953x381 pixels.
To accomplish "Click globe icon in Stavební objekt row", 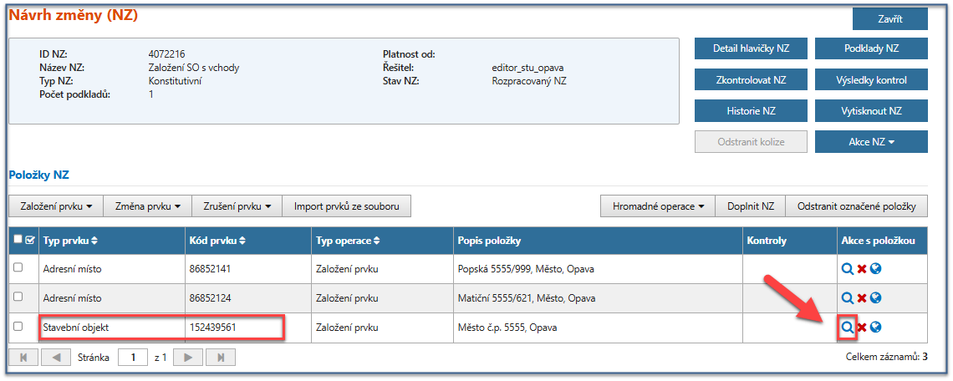I will [x=876, y=328].
